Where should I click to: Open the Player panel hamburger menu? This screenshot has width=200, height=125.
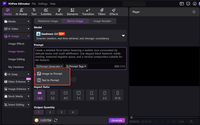194,12
